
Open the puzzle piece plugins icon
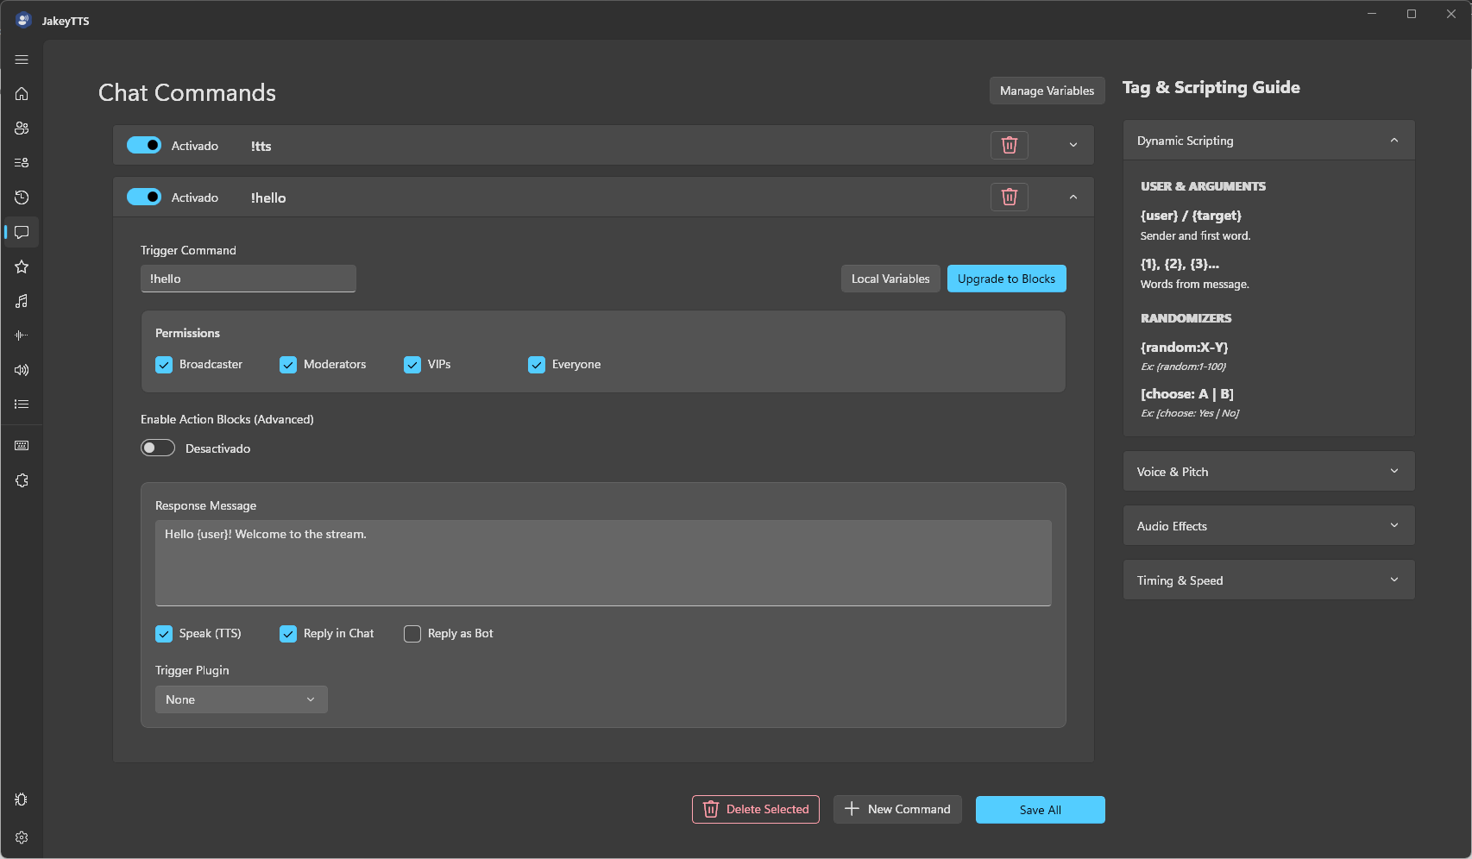point(22,480)
